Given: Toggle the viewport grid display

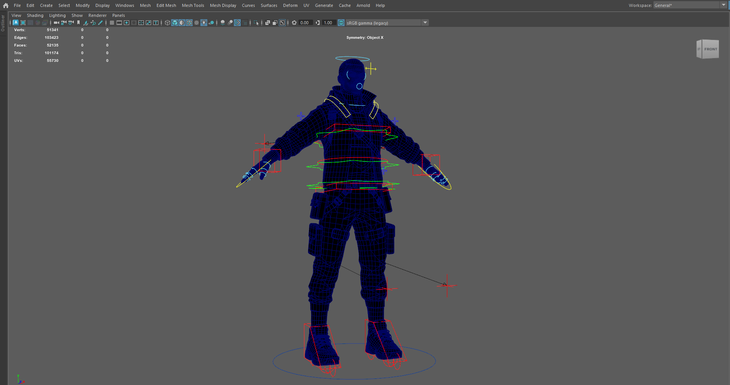Looking at the screenshot, I should [112, 23].
